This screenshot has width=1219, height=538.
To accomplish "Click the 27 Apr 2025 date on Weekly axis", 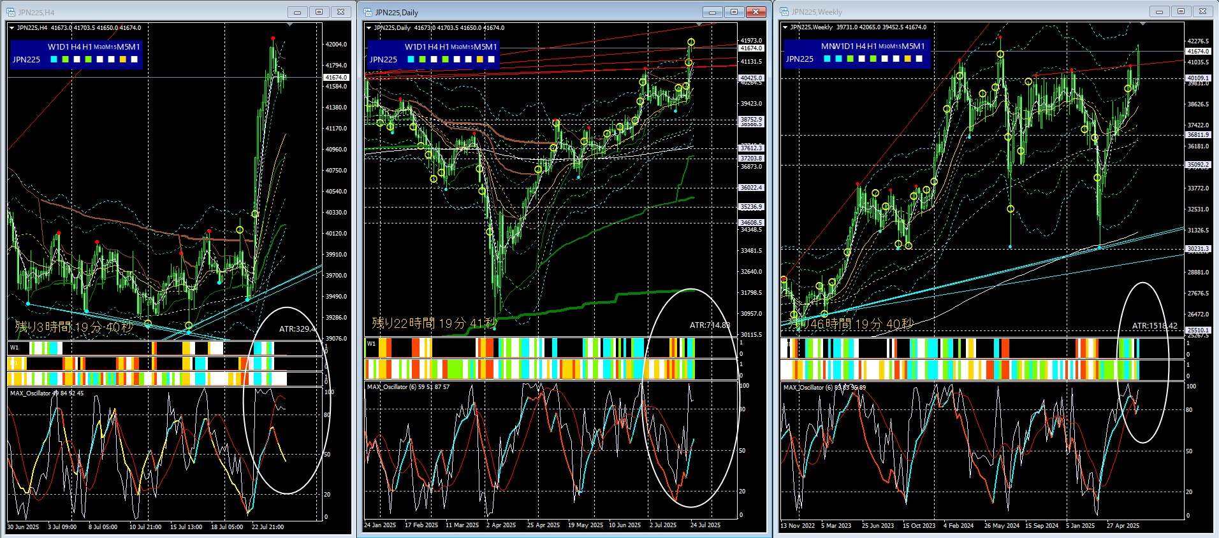I will [x=1123, y=526].
